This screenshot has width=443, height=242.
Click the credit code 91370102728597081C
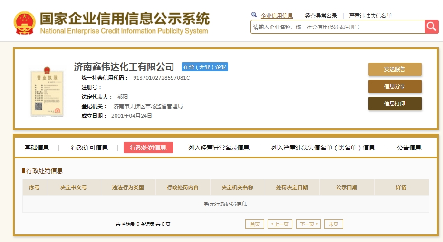tap(161, 78)
